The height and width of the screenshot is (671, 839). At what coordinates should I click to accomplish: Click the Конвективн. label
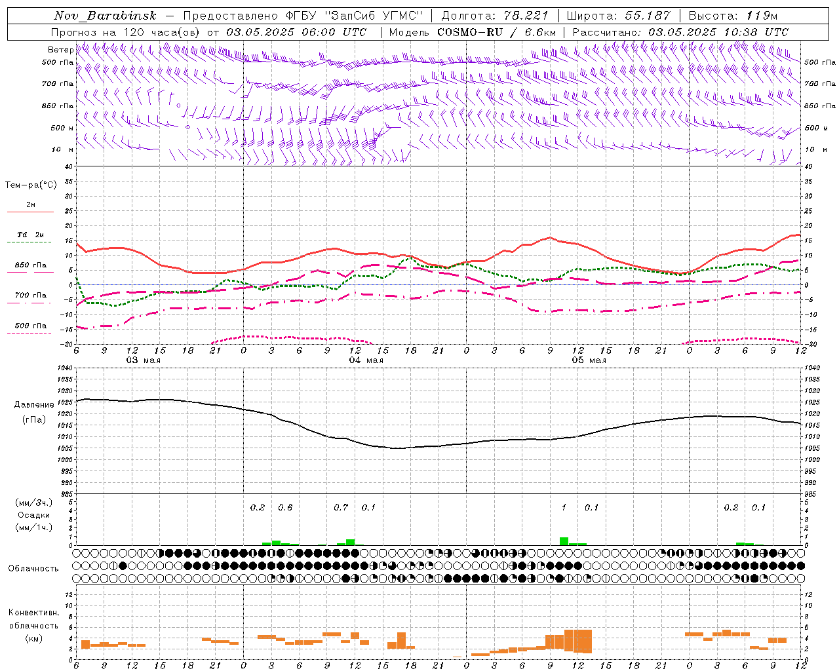click(34, 613)
